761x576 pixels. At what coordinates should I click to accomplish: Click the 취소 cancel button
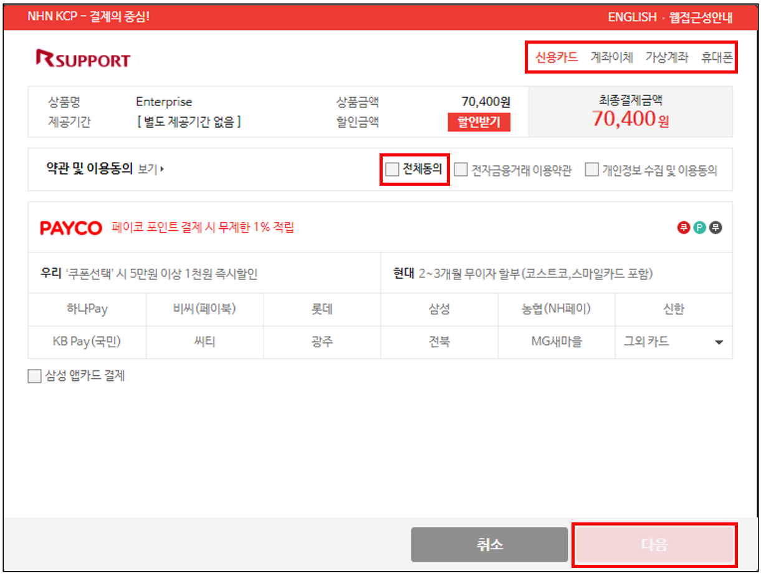[x=489, y=545]
